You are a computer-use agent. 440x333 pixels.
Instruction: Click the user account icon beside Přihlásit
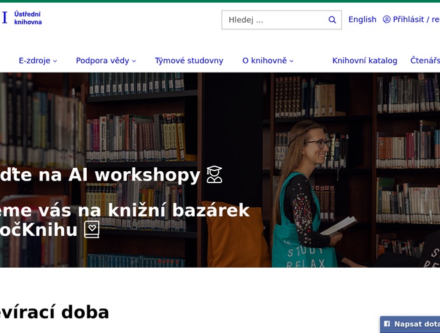[387, 19]
